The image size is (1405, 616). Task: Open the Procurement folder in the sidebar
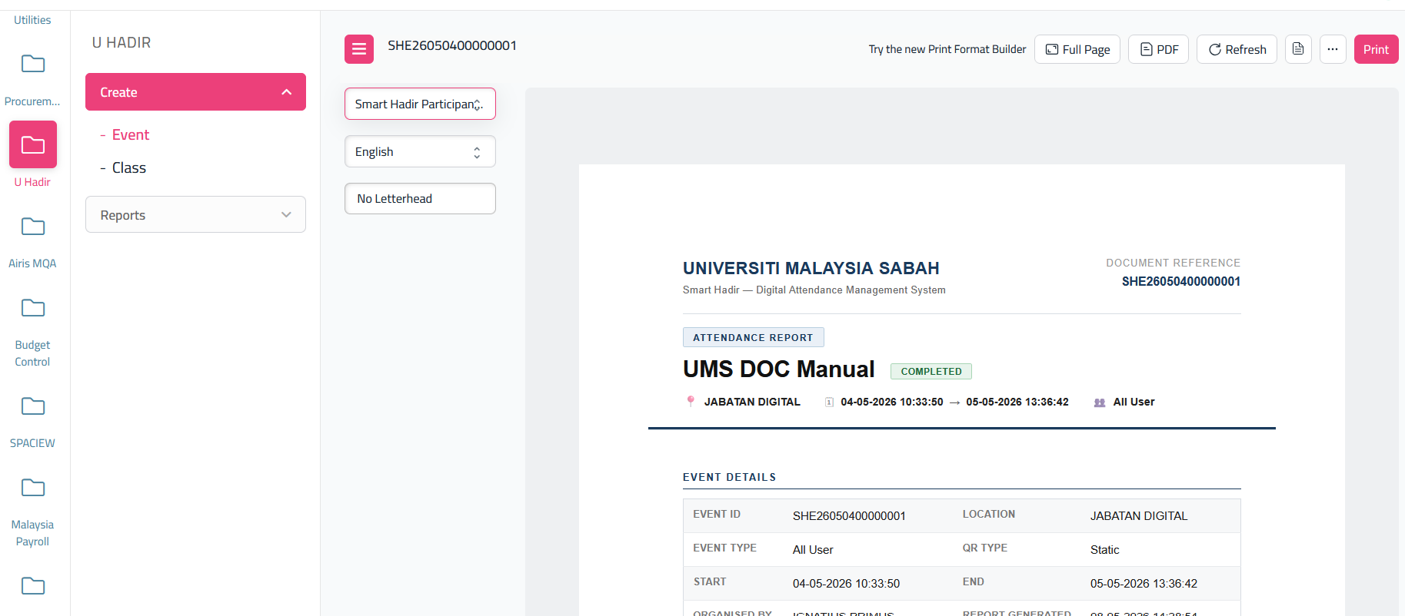pyautogui.click(x=32, y=64)
